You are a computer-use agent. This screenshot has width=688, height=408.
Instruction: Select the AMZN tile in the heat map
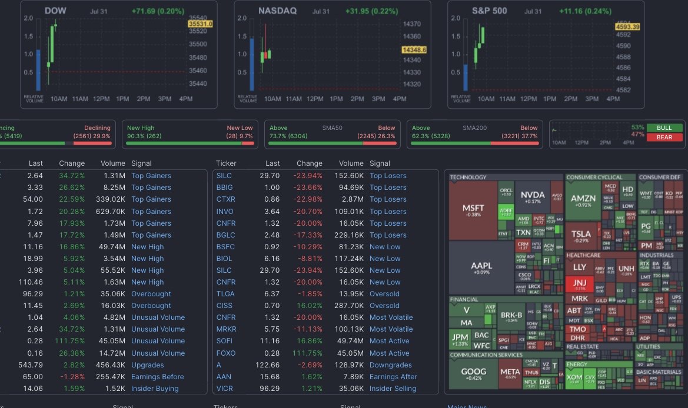pos(583,200)
